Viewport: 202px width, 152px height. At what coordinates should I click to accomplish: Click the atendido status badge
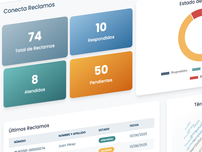107,139
